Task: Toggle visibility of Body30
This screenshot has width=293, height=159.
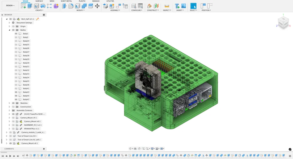Action: point(16,63)
